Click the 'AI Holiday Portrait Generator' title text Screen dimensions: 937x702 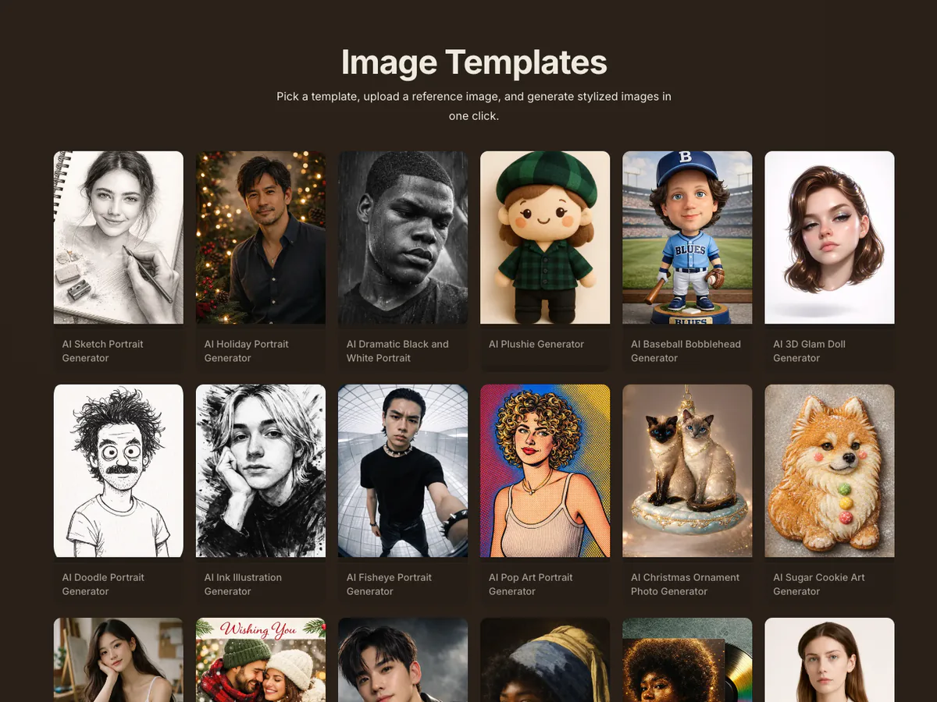coord(247,351)
